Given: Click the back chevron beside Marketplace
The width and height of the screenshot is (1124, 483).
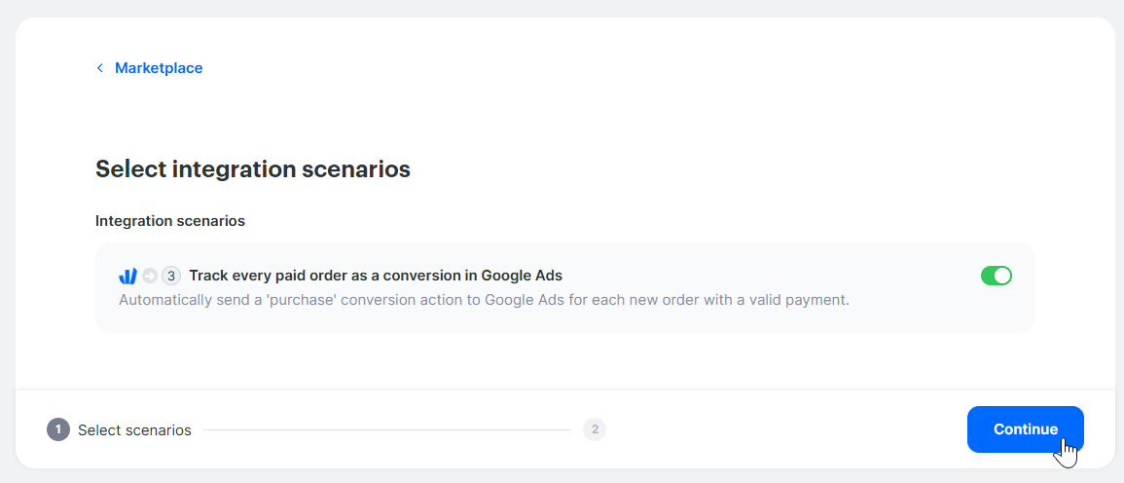Looking at the screenshot, I should click(99, 68).
